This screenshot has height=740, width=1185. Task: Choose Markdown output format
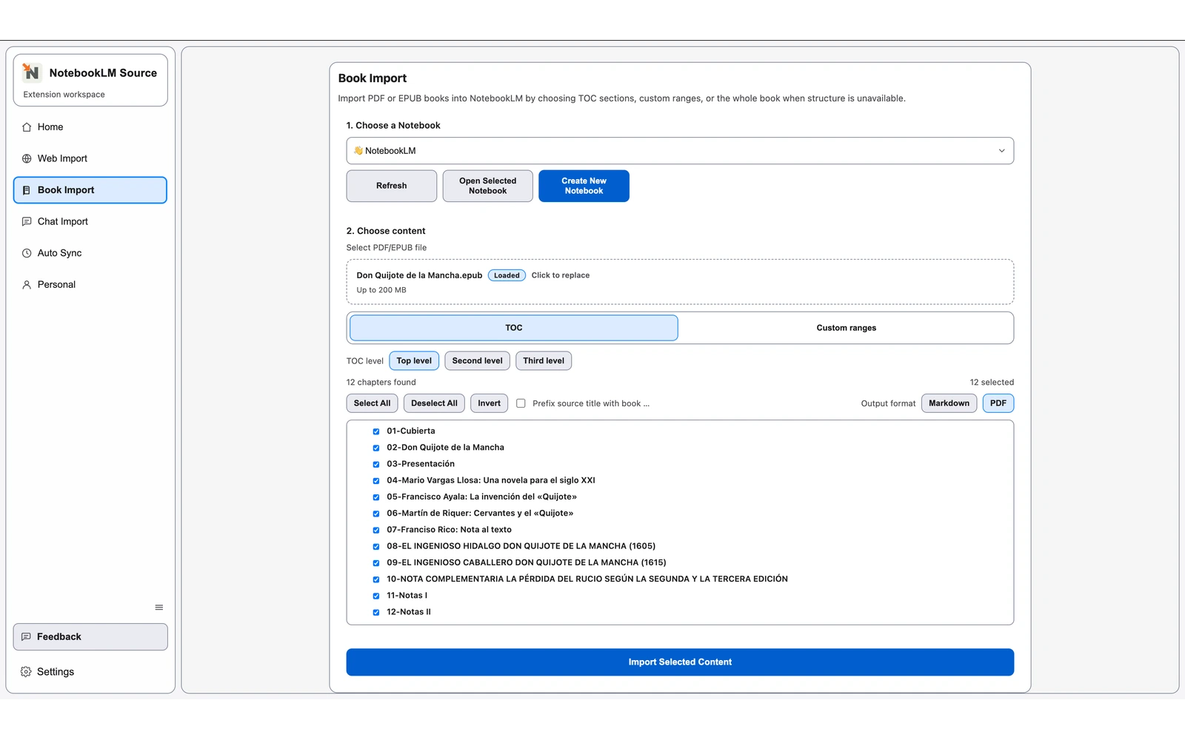pos(949,403)
